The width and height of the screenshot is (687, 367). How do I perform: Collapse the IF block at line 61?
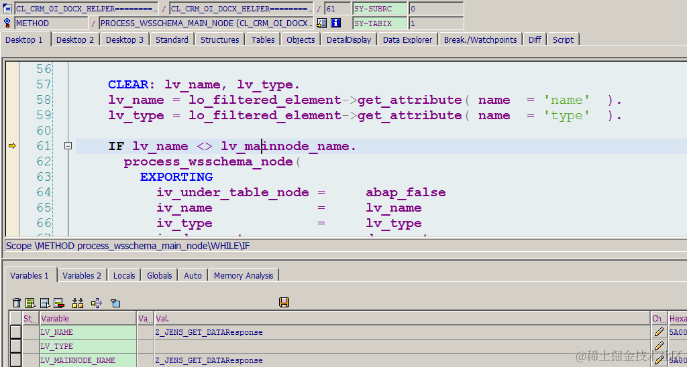click(68, 146)
